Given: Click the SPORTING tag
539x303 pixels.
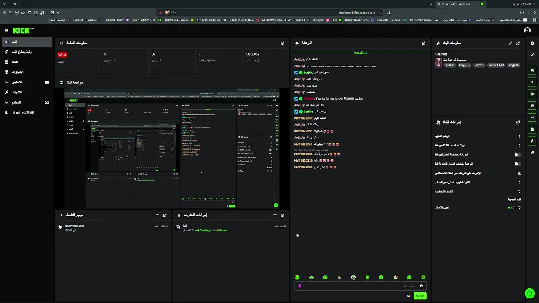Looking at the screenshot, I should 496,65.
